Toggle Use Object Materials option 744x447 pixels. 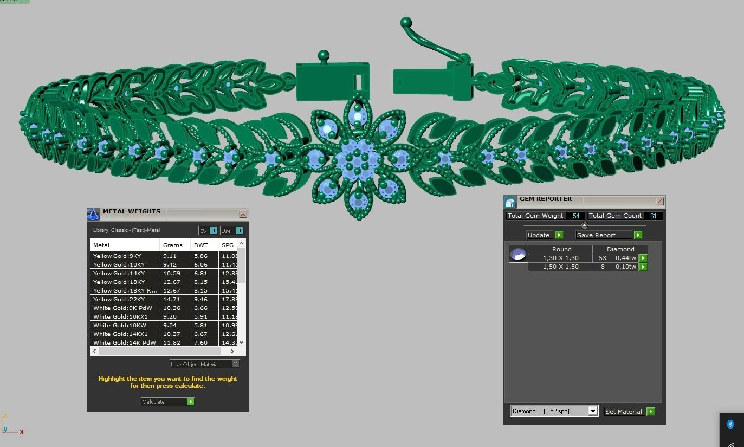tap(204, 364)
